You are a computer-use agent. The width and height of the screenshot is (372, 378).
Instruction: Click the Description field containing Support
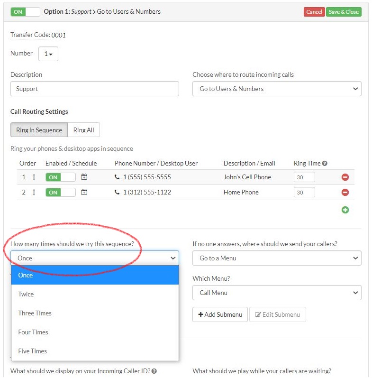coord(95,89)
